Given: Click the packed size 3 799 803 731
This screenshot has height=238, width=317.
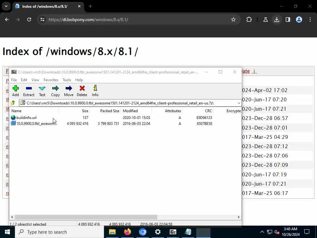Looking at the screenshot, I should (108, 123).
